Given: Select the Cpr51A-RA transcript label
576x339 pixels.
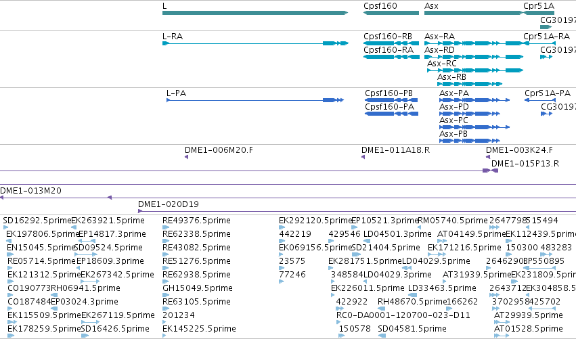Looking at the screenshot, I should click(x=547, y=37).
